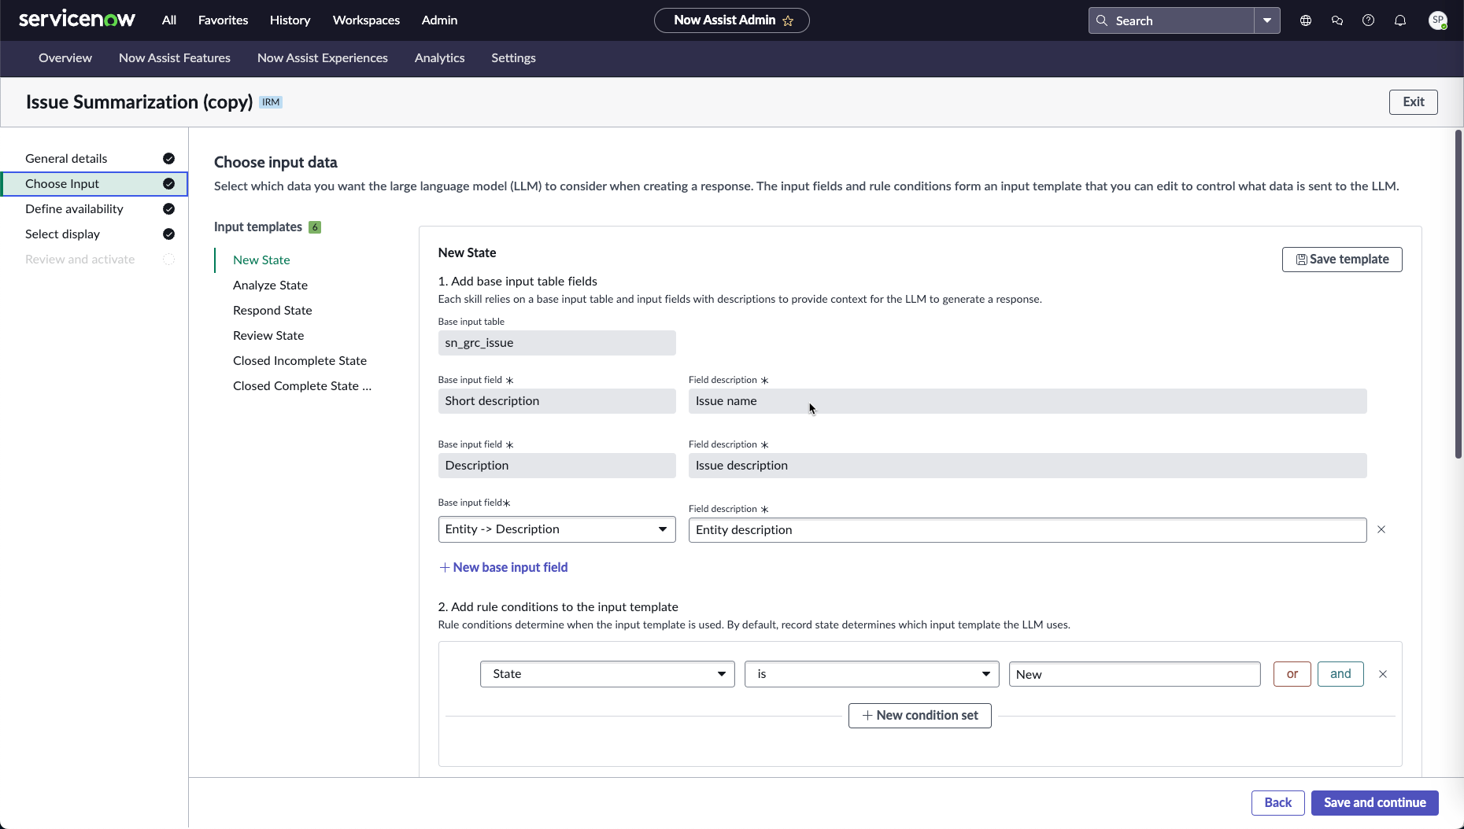1464x829 pixels.
Task: Click the Define availability completed checkmark
Action: click(168, 209)
